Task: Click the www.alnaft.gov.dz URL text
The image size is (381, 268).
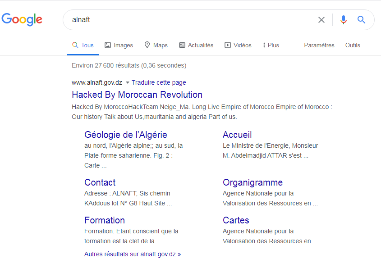Action: click(x=96, y=82)
